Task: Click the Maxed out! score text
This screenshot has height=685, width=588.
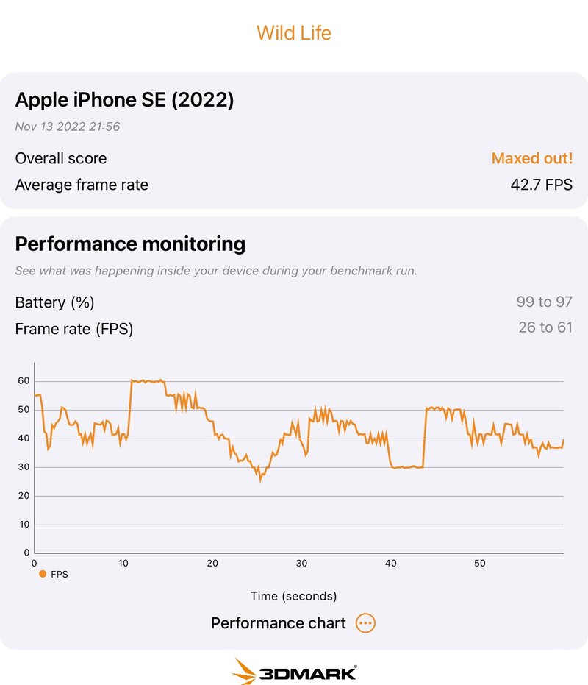Action: pyautogui.click(x=531, y=158)
